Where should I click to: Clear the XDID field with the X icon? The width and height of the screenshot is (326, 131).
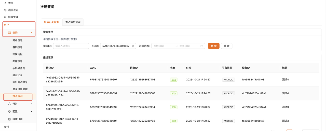click(x=133, y=46)
